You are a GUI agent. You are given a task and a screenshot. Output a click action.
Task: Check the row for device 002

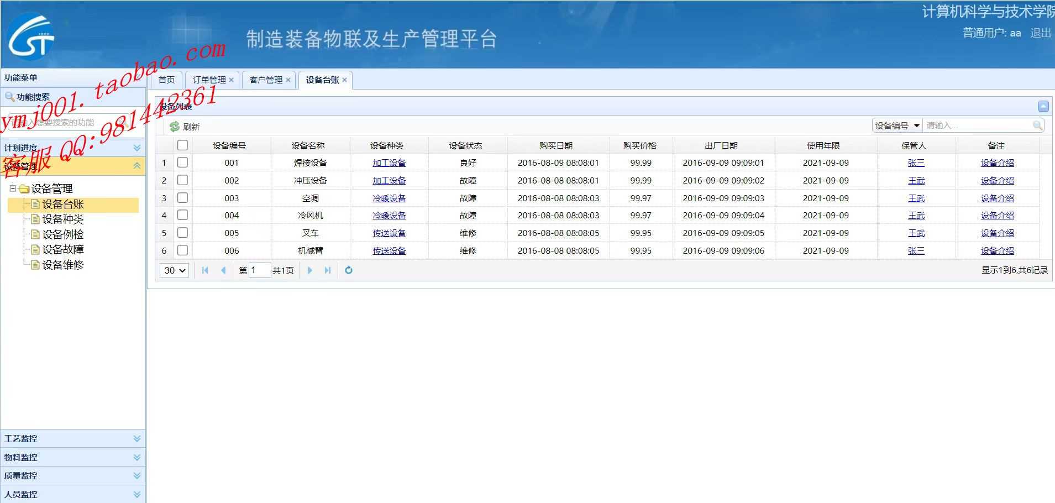tap(182, 180)
